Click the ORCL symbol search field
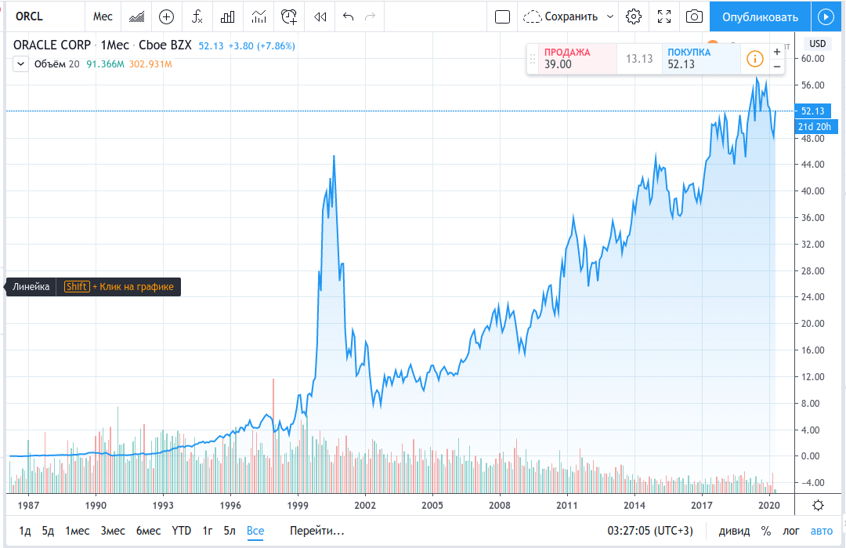Image resolution: width=846 pixels, height=548 pixels. (39, 16)
